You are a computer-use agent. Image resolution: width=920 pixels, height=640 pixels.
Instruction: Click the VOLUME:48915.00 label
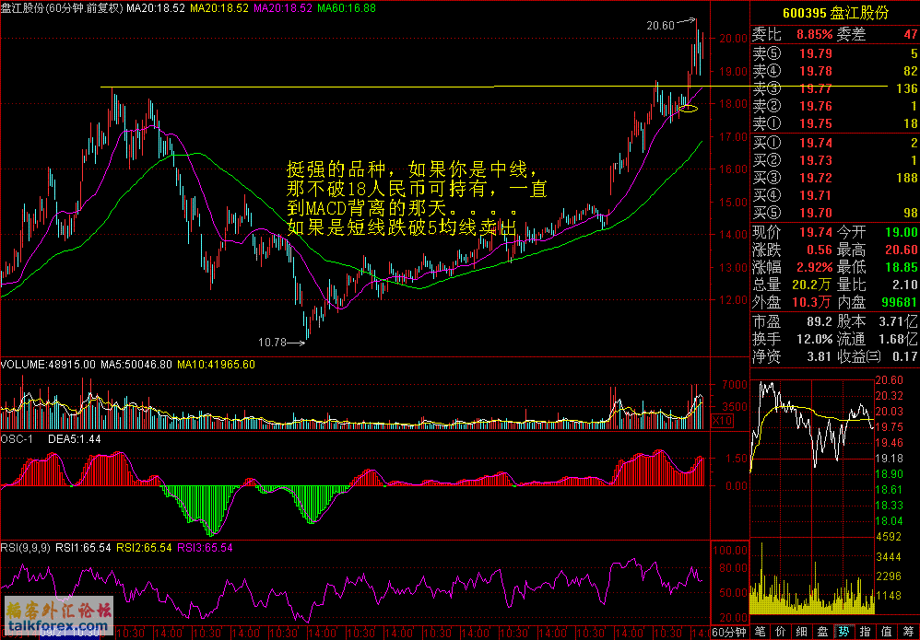click(48, 364)
